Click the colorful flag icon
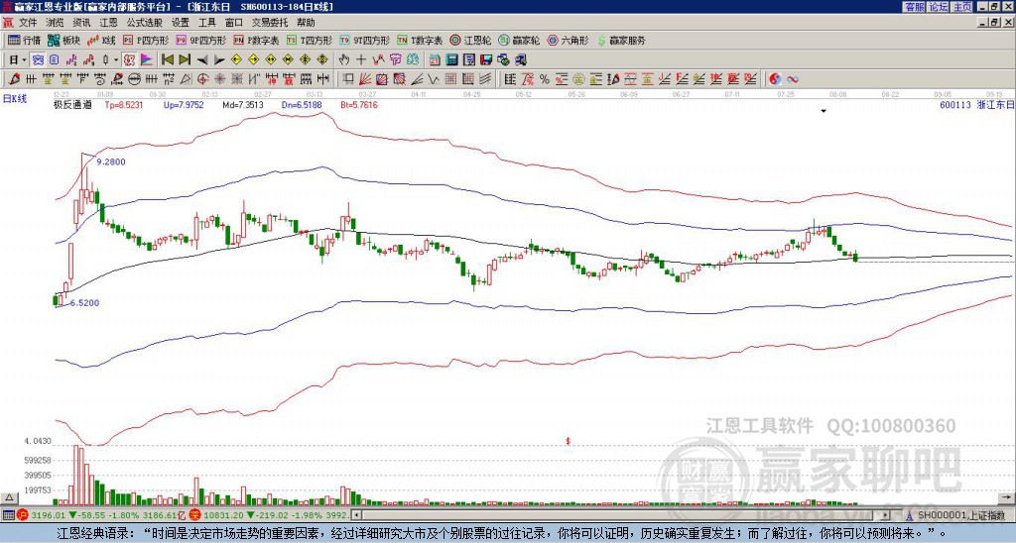The image size is (1016, 543). pos(147,59)
